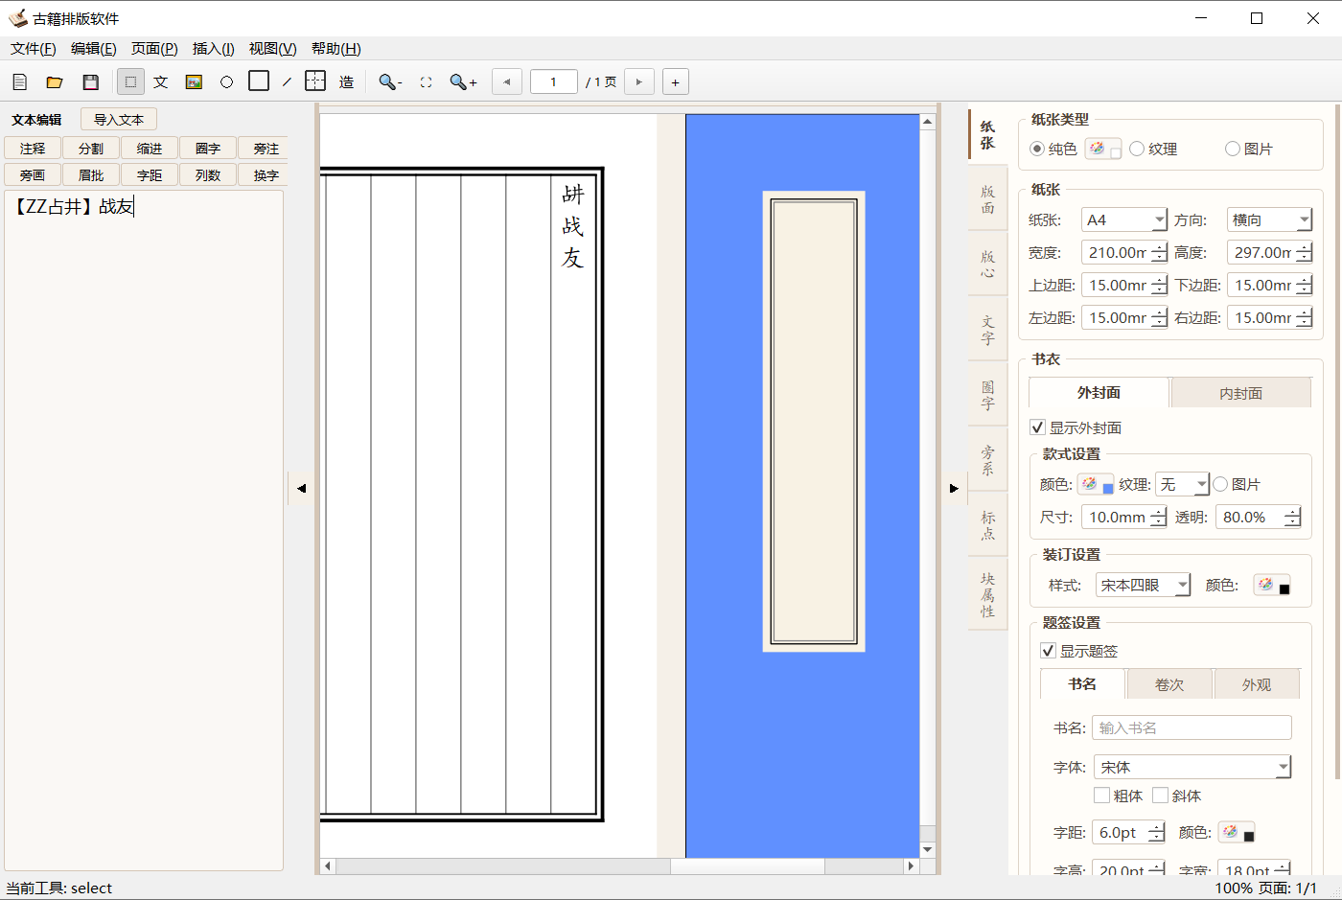Click the 眉批 button

[x=91, y=175]
